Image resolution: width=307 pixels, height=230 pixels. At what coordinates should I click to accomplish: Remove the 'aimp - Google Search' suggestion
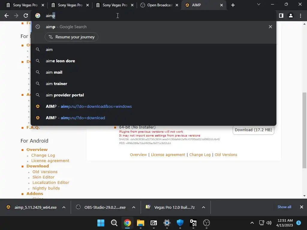tap(270, 27)
